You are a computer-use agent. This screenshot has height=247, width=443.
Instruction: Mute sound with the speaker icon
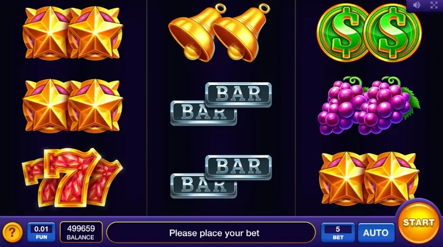pyautogui.click(x=417, y=5)
